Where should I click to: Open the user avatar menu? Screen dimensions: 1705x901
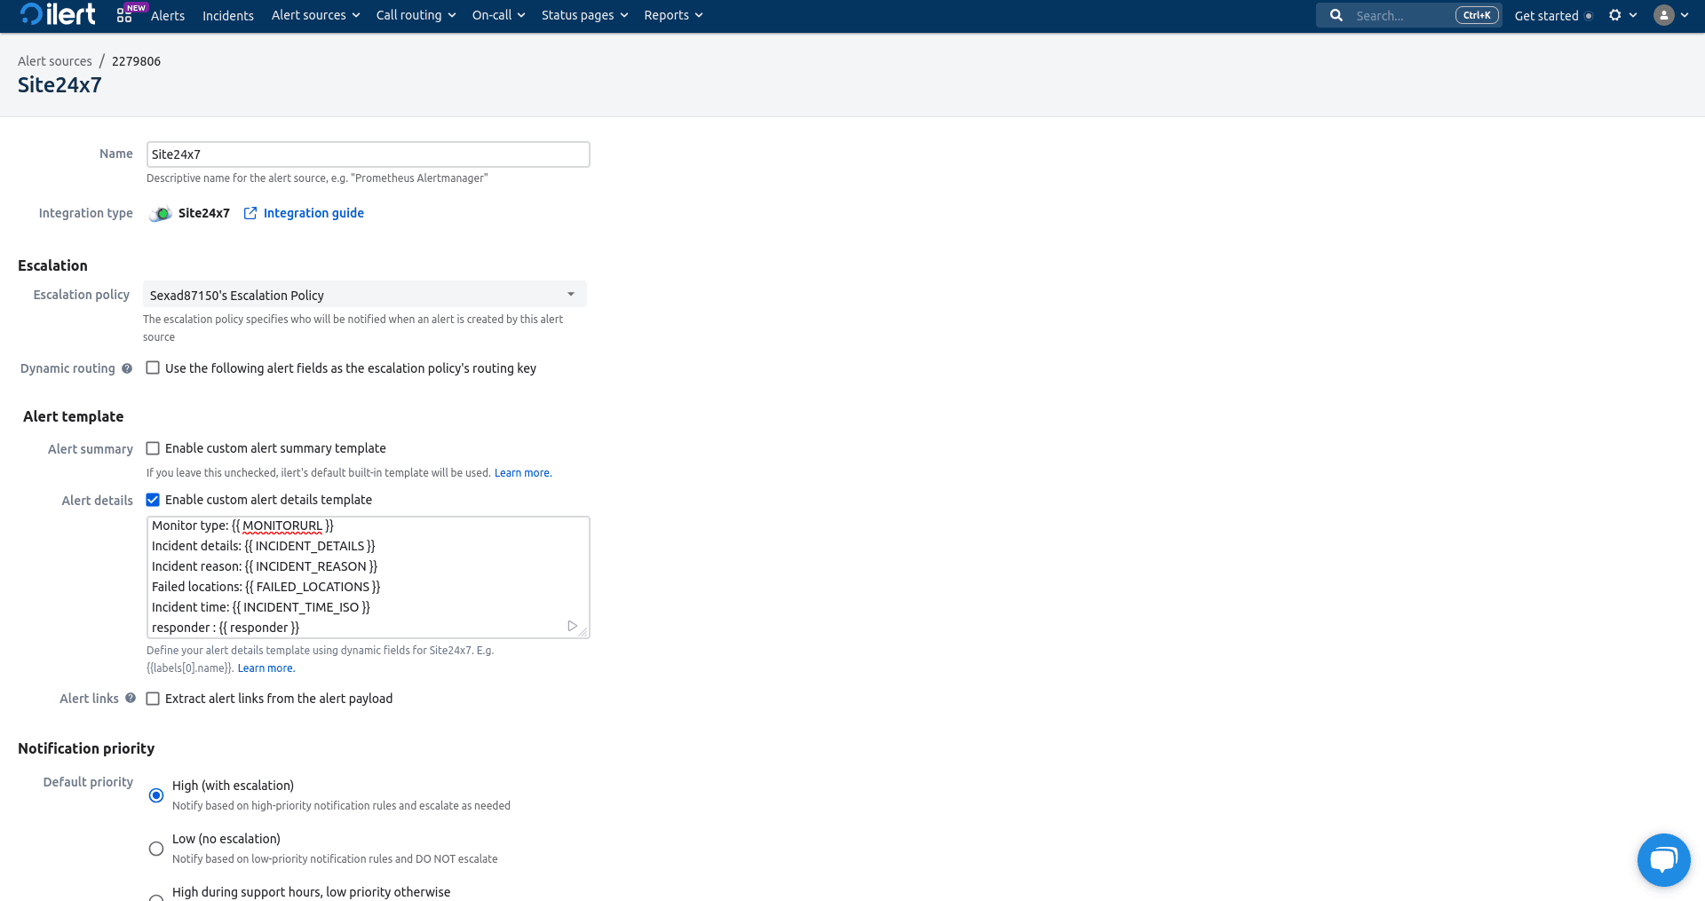pyautogui.click(x=1664, y=15)
